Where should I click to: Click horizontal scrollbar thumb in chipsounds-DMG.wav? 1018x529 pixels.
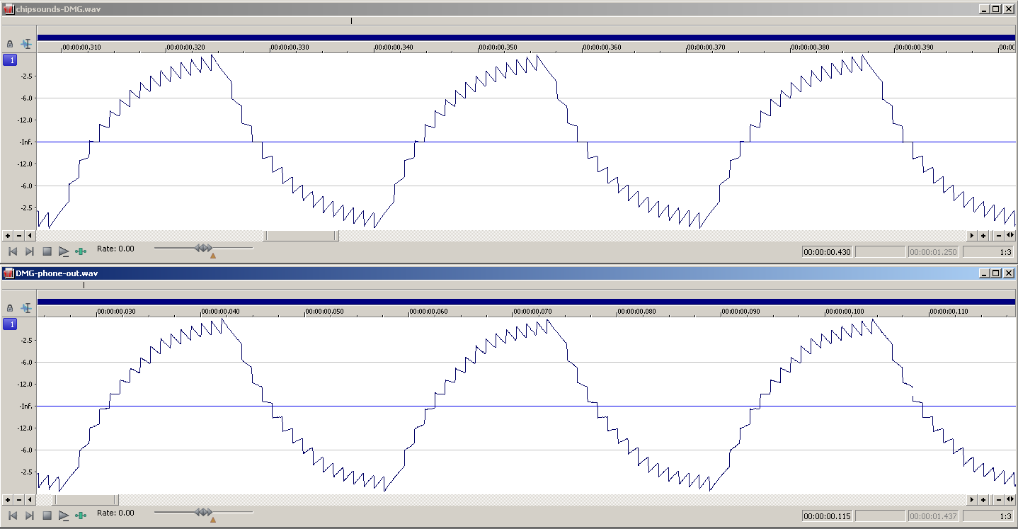pos(301,236)
